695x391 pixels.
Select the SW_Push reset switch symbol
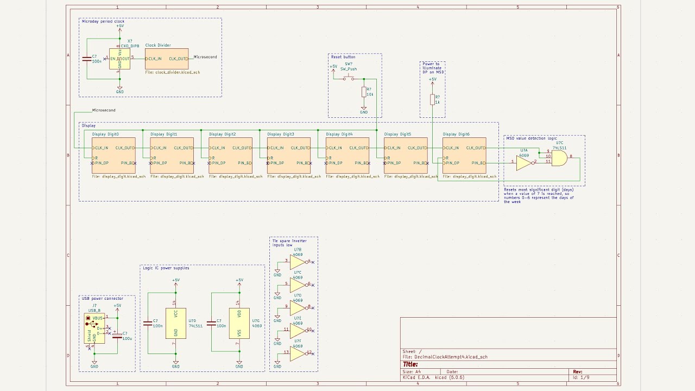click(x=348, y=78)
